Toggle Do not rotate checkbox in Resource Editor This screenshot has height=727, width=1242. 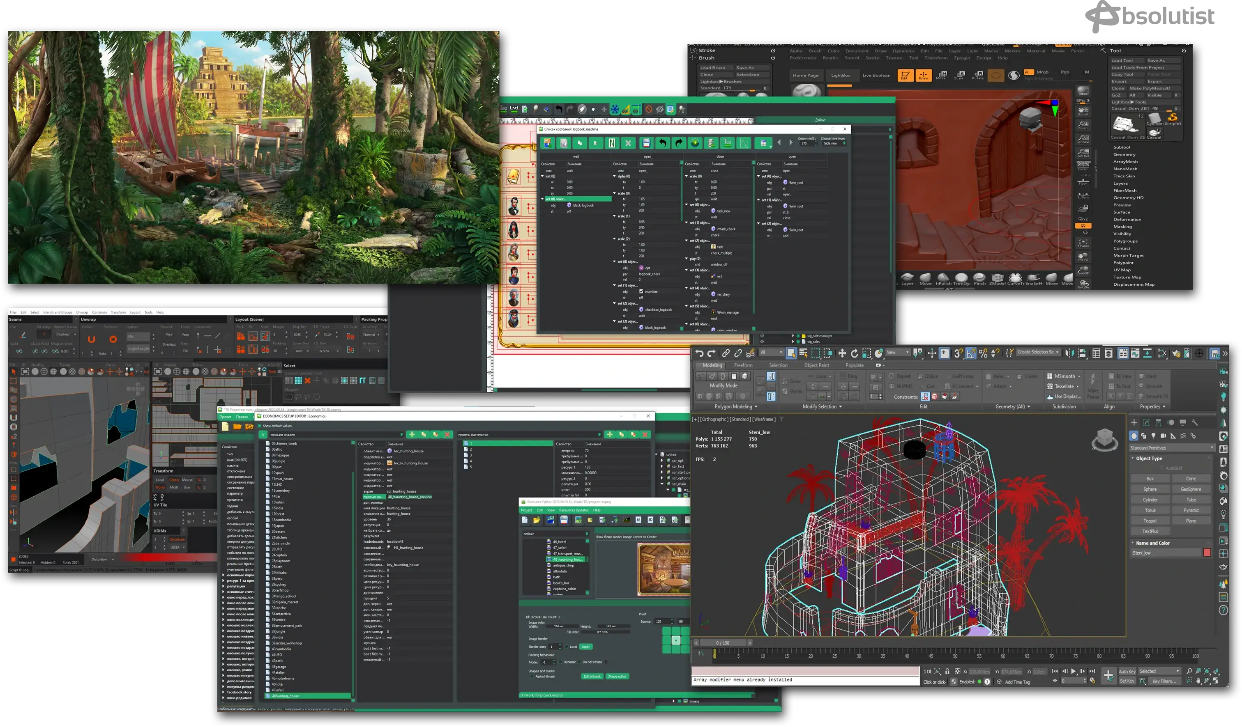(x=580, y=662)
